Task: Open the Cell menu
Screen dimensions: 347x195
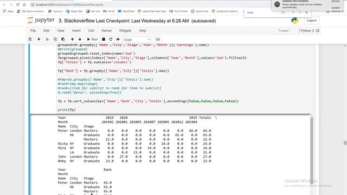Action: pyautogui.click(x=91, y=31)
